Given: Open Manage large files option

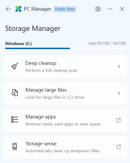Looking at the screenshot, I should [x=65, y=93].
